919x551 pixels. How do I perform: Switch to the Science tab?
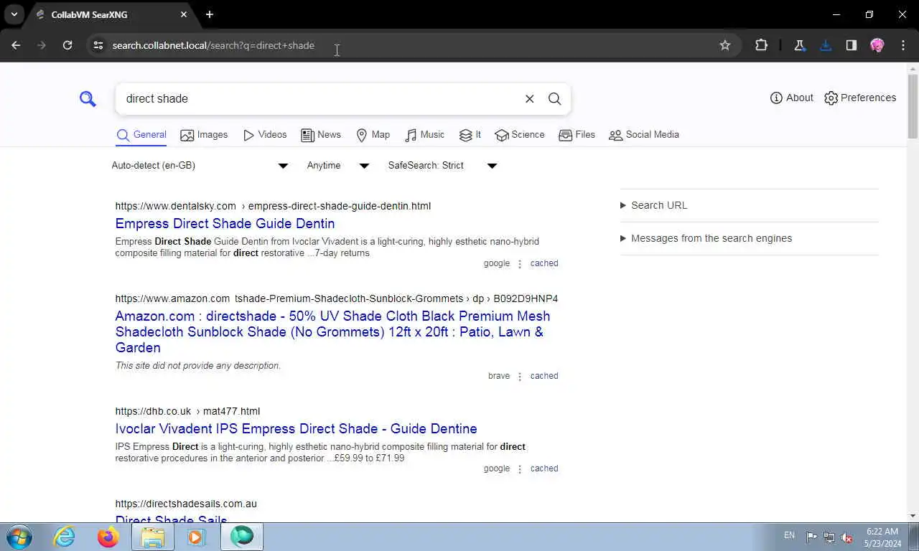tap(520, 135)
